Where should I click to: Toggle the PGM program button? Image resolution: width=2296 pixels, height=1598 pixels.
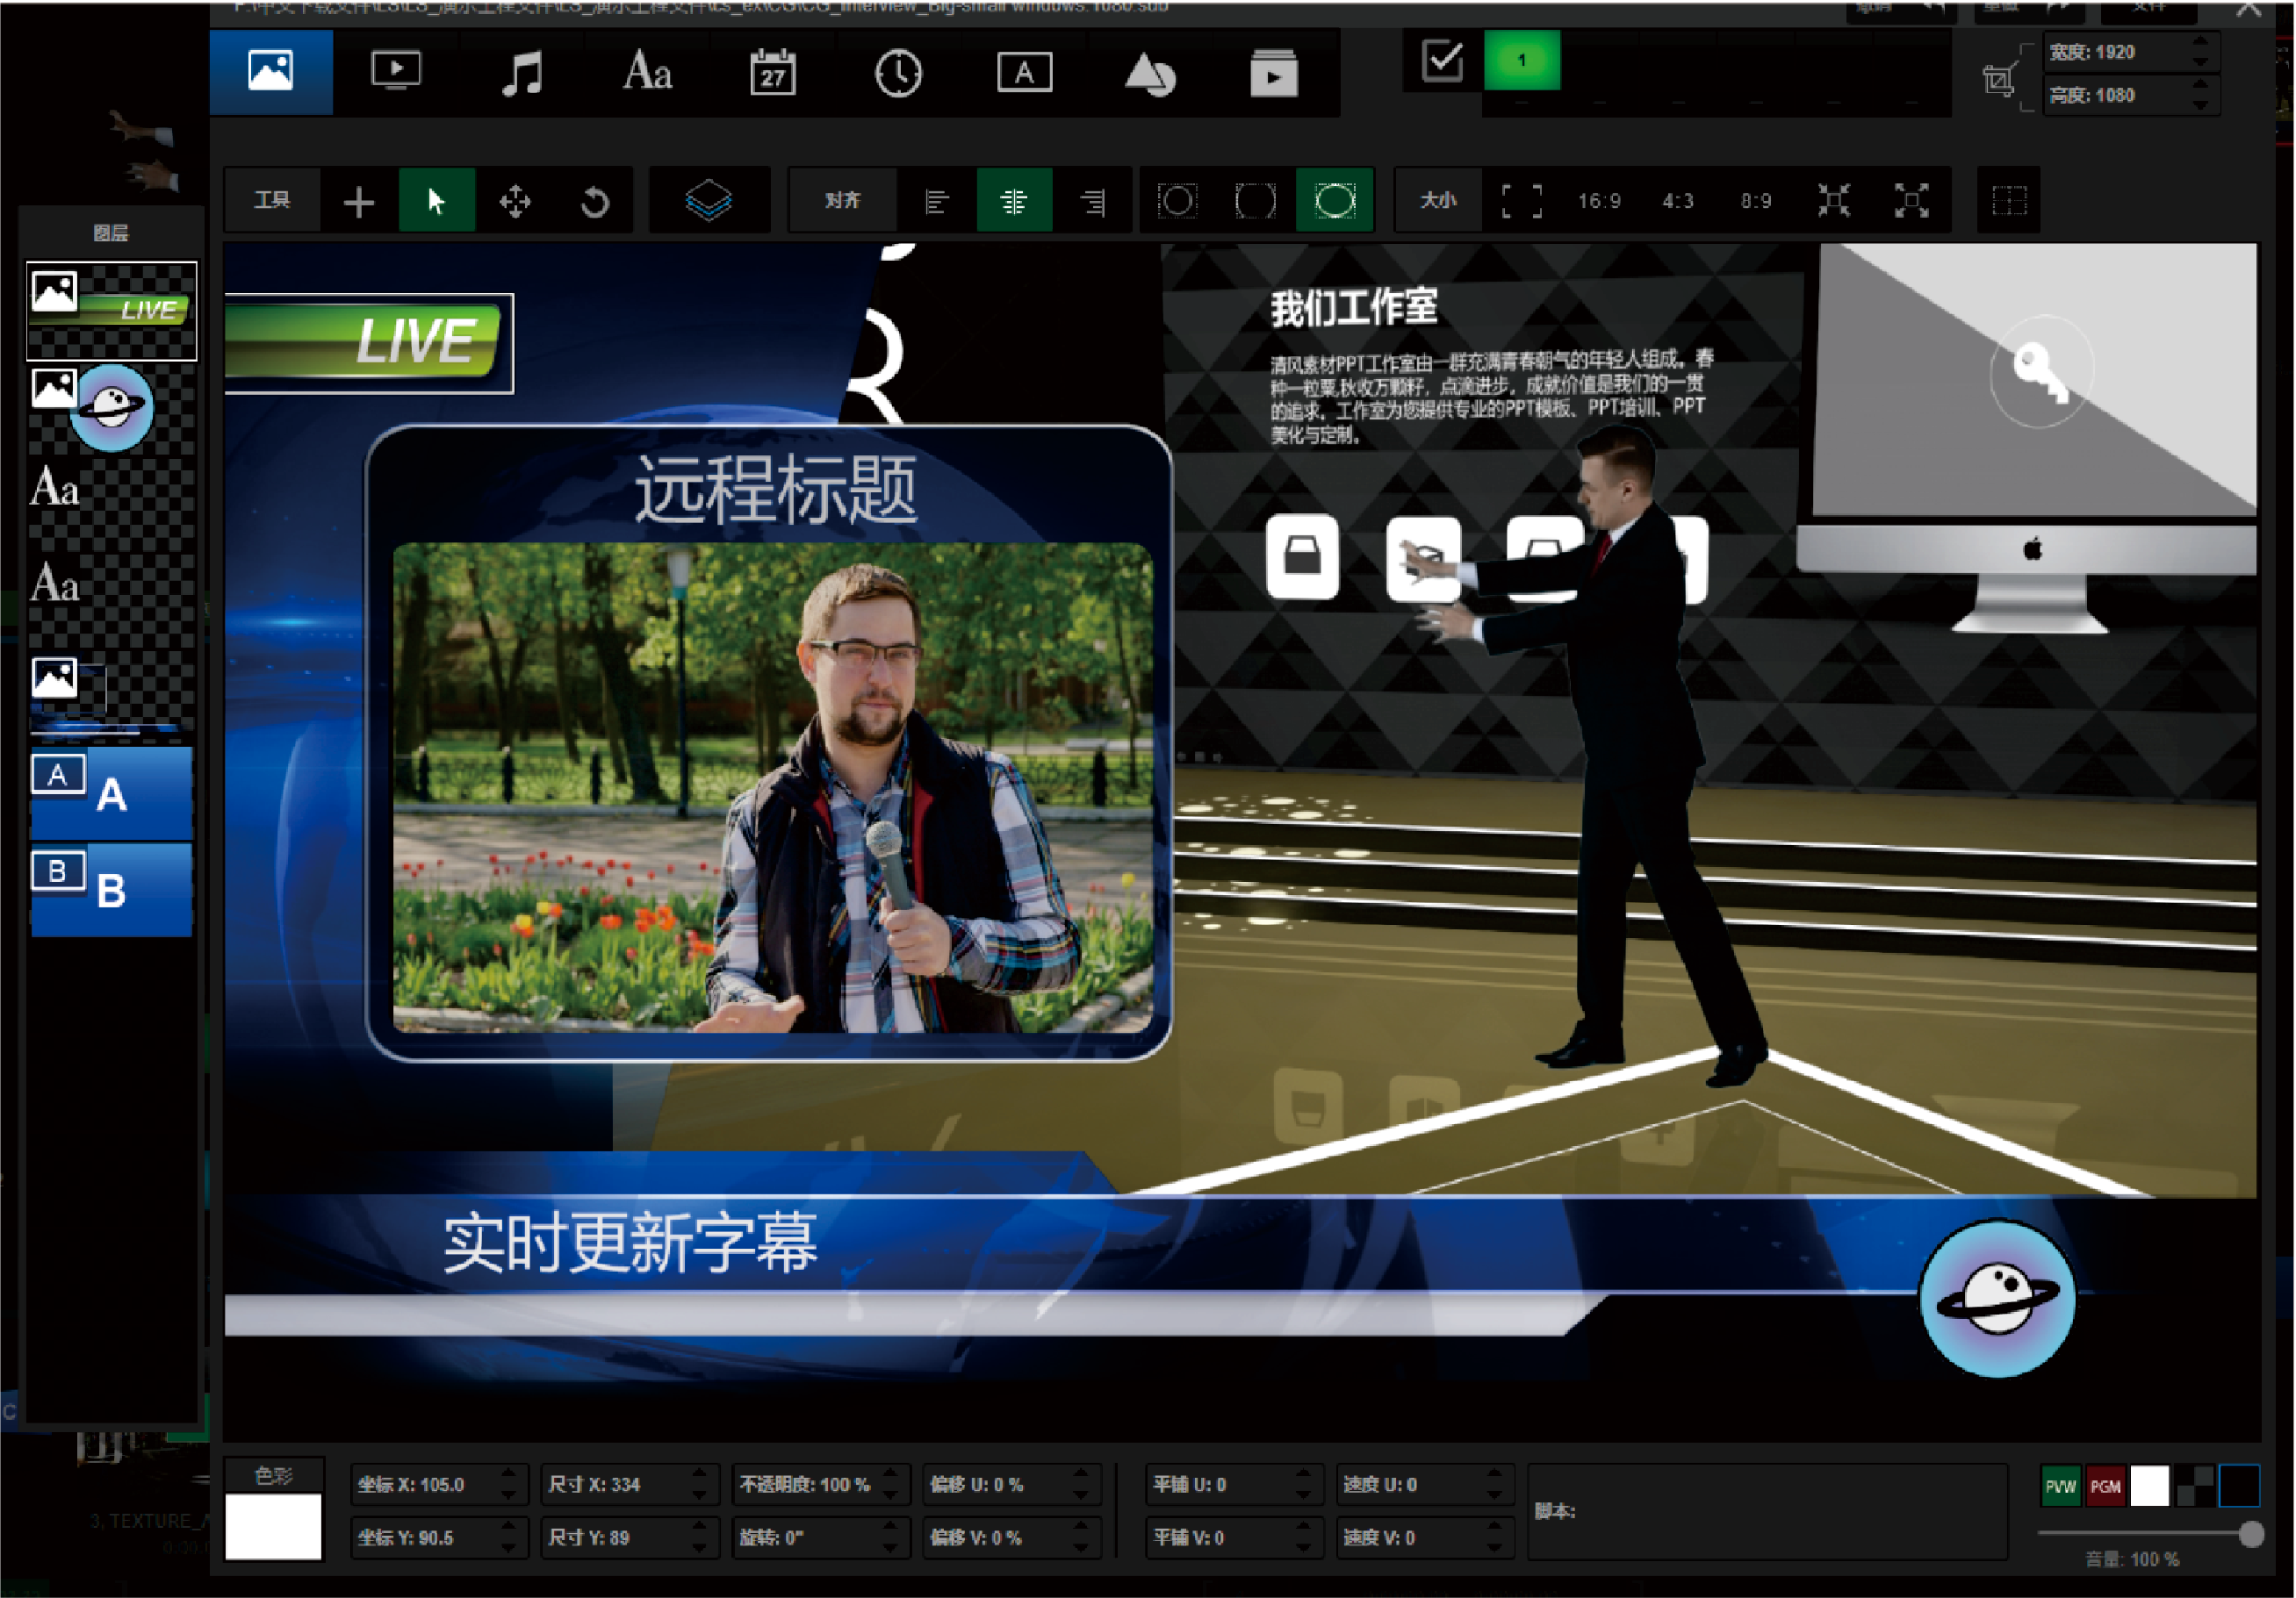tap(2105, 1486)
